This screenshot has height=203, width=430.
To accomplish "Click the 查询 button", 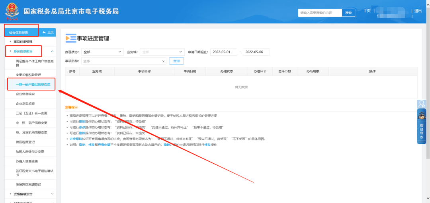I will [x=176, y=61].
